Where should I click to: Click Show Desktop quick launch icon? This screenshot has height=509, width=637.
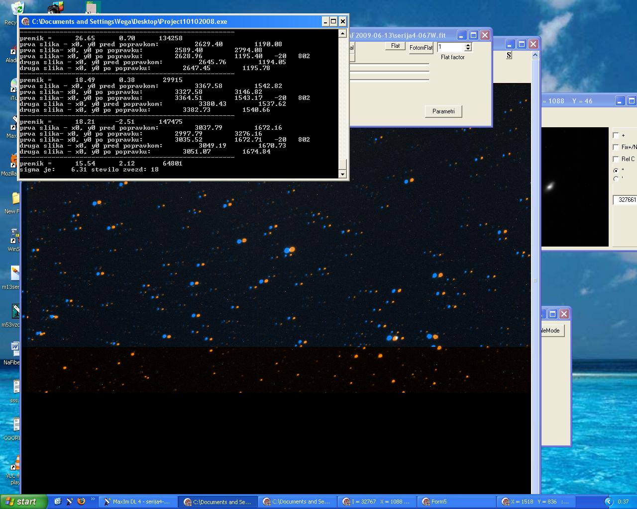pyautogui.click(x=58, y=502)
